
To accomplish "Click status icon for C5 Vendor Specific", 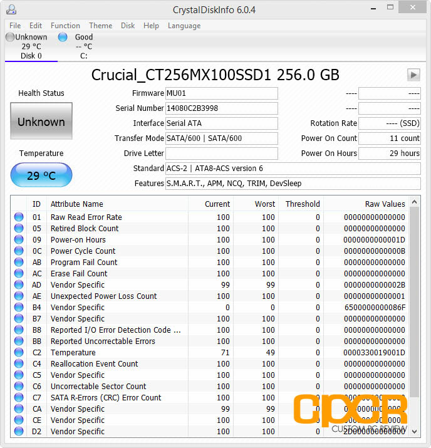I will click(19, 375).
